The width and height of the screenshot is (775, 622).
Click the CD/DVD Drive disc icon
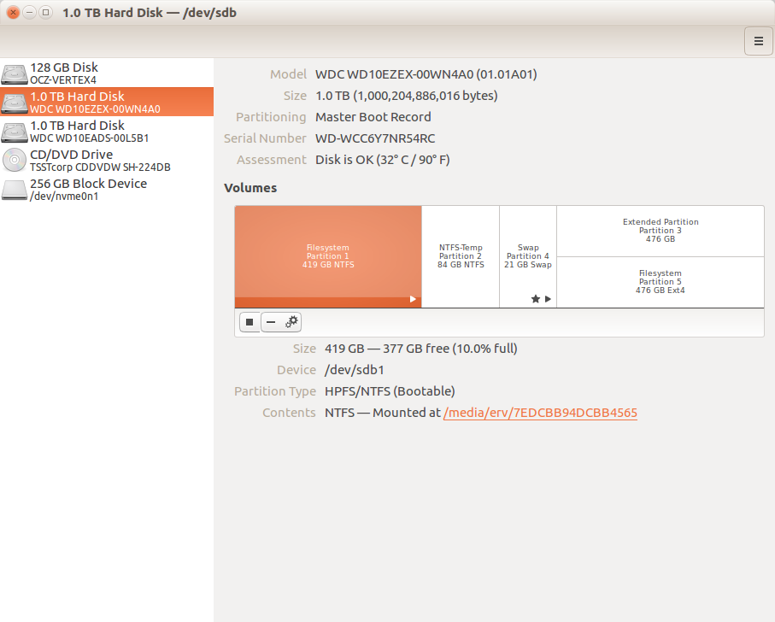pyautogui.click(x=15, y=161)
